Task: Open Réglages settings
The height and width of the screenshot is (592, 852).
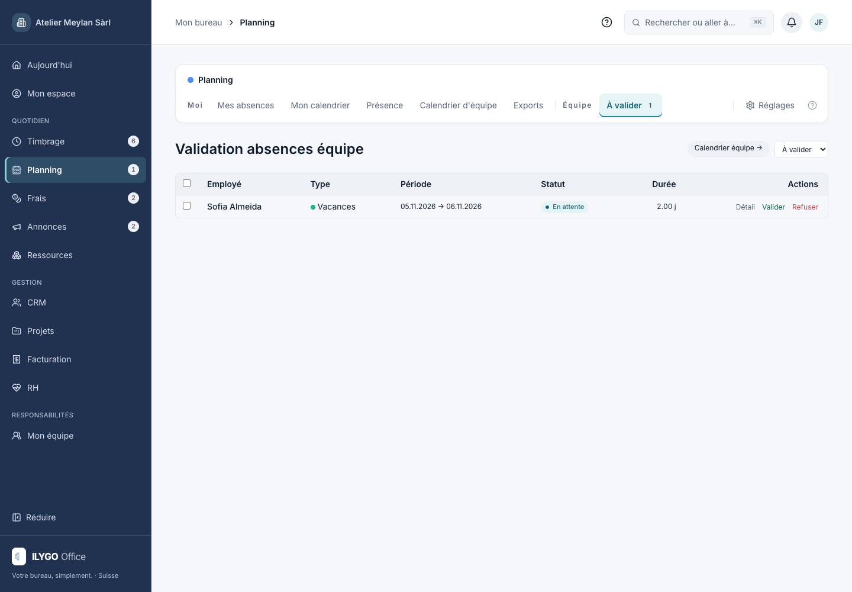Action: pos(770,105)
